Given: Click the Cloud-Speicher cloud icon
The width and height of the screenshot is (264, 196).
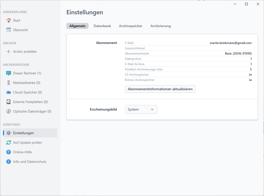Looking at the screenshot, I should tap(9, 92).
